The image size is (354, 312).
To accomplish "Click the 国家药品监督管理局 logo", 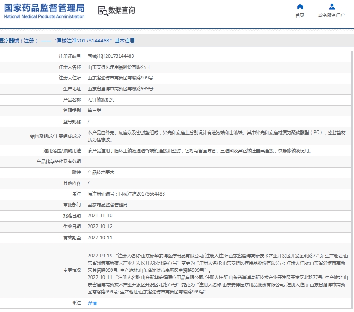I will click(x=44, y=8).
